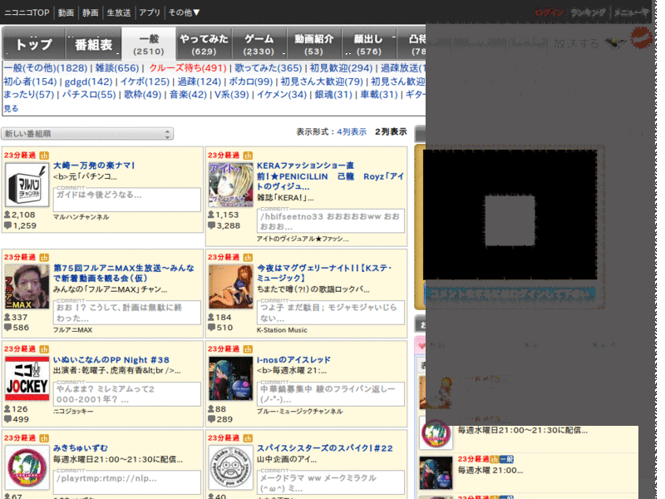665x499 pixels.
Task: Open the 歌ってみた(365) tag link
Action: tap(268, 68)
